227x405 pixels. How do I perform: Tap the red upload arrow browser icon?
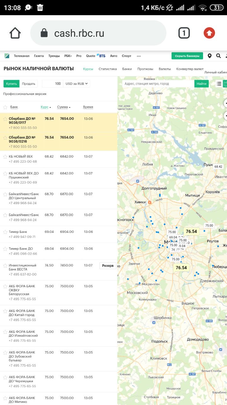209,33
